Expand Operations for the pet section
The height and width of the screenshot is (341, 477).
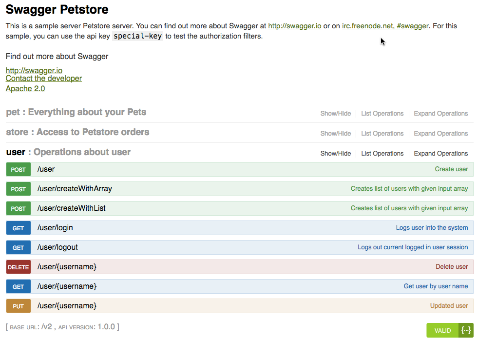point(440,113)
